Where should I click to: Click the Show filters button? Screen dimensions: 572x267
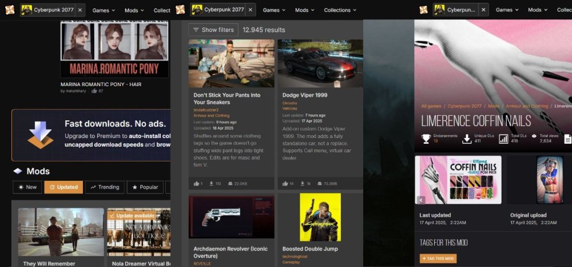tap(213, 30)
